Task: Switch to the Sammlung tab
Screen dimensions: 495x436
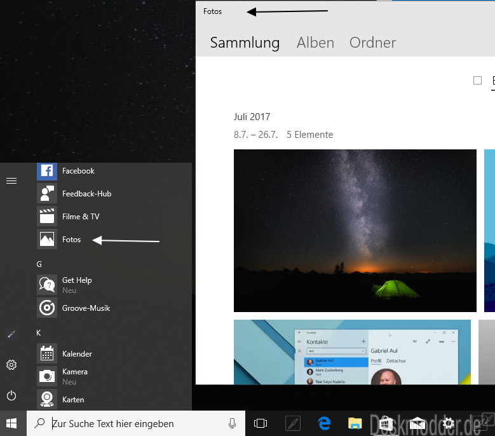Action: [245, 43]
